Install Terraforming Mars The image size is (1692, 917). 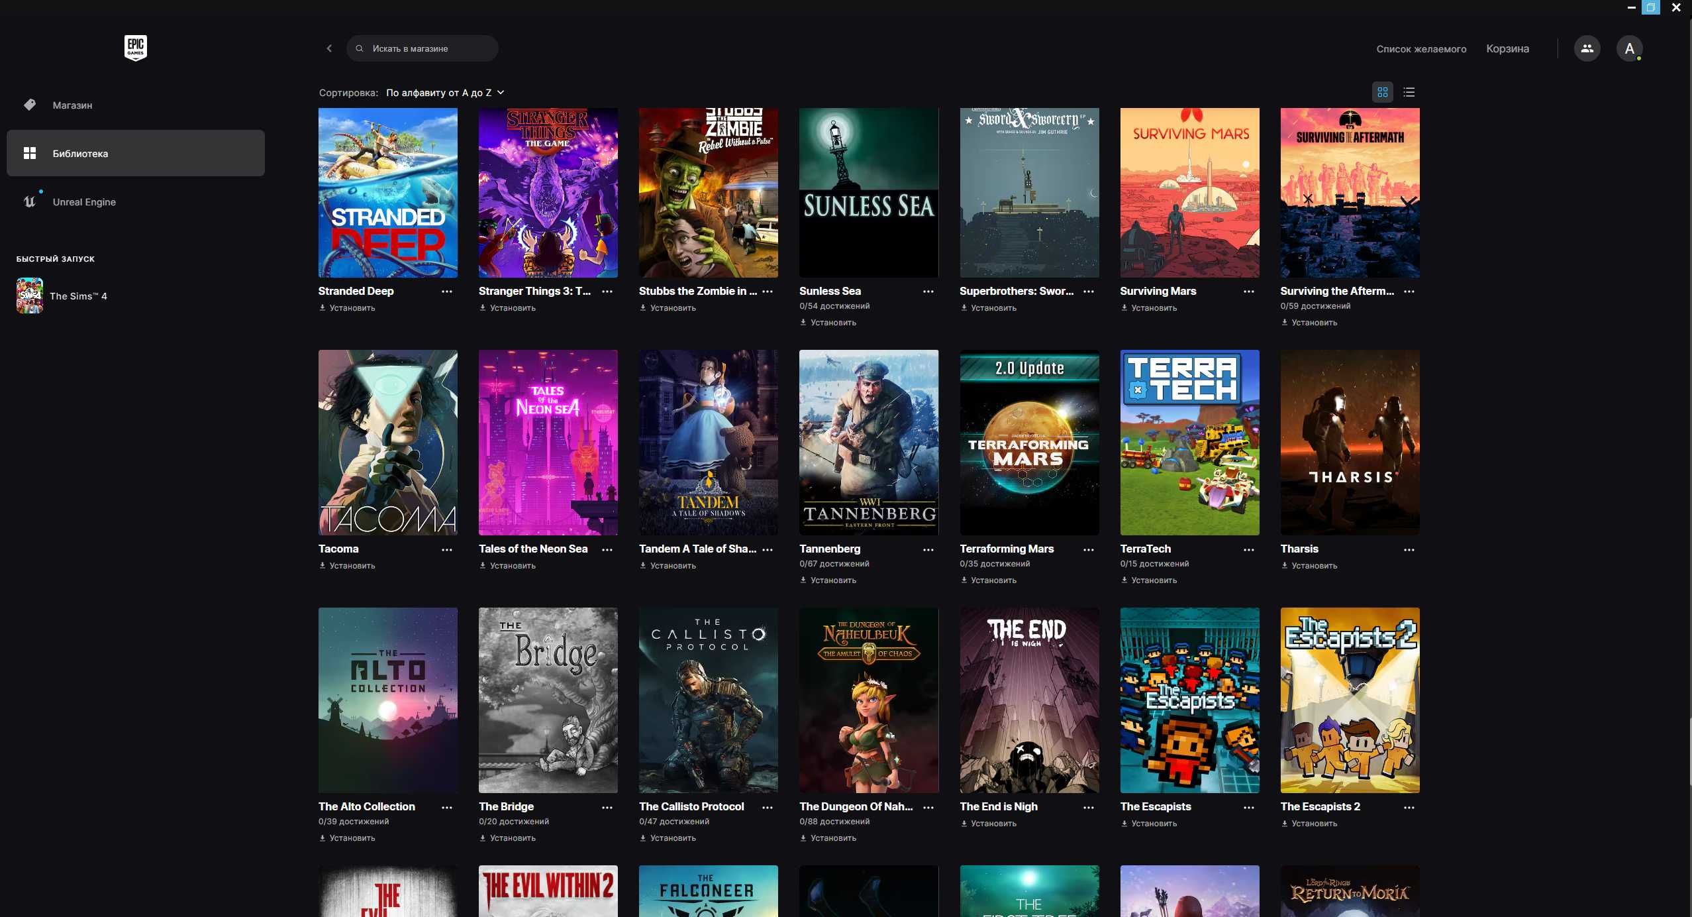[x=989, y=580]
